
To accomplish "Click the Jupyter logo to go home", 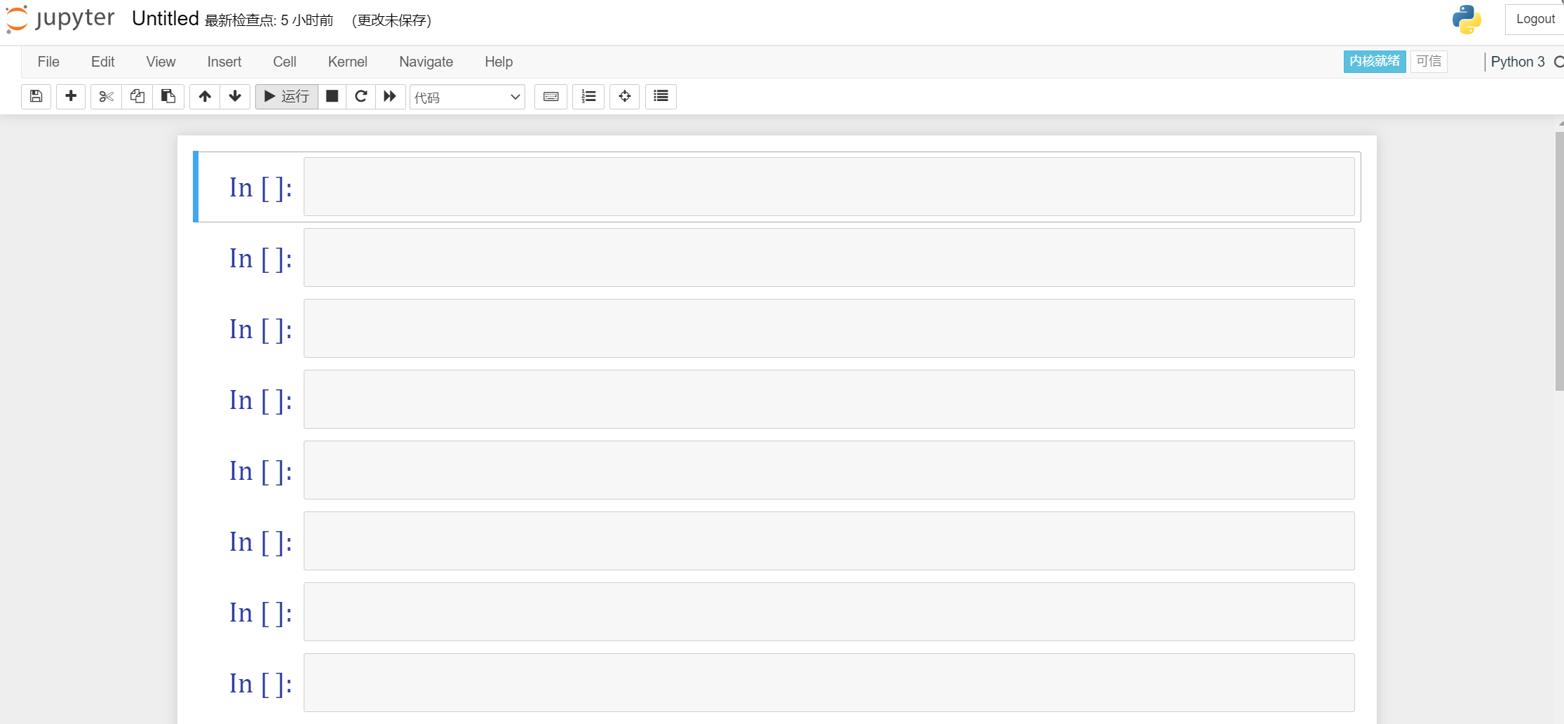I will click(x=60, y=19).
